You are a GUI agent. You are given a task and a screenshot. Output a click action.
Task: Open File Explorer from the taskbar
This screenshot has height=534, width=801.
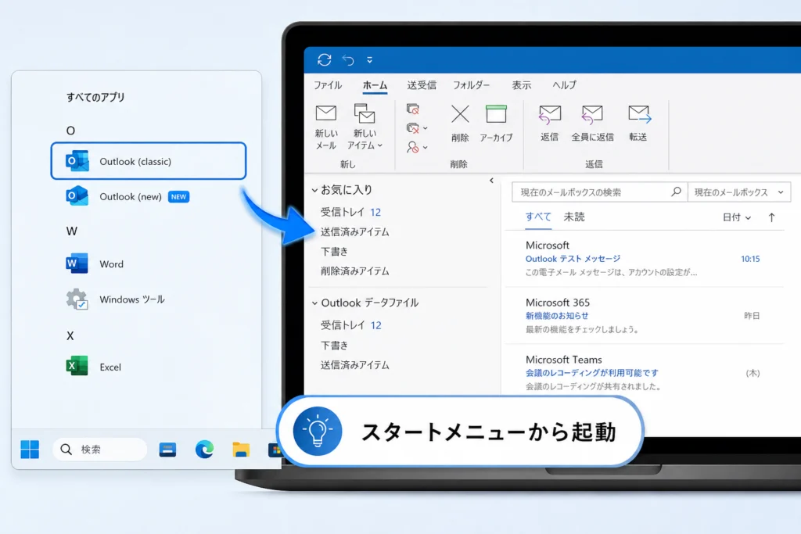(241, 450)
